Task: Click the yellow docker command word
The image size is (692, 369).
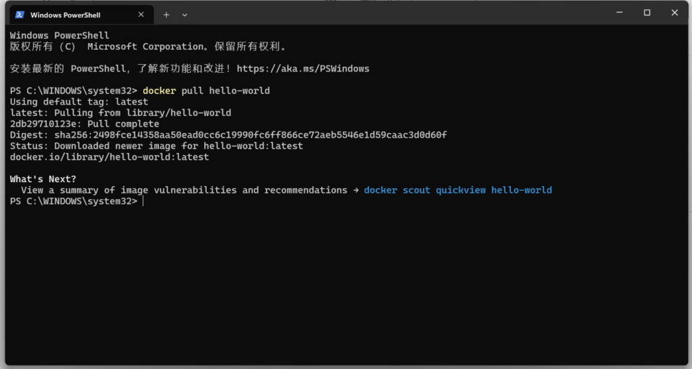Action: click(159, 90)
